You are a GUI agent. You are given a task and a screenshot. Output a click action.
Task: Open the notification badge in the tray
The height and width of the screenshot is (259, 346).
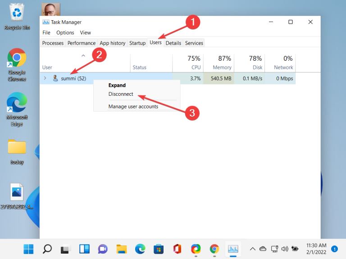click(x=335, y=249)
